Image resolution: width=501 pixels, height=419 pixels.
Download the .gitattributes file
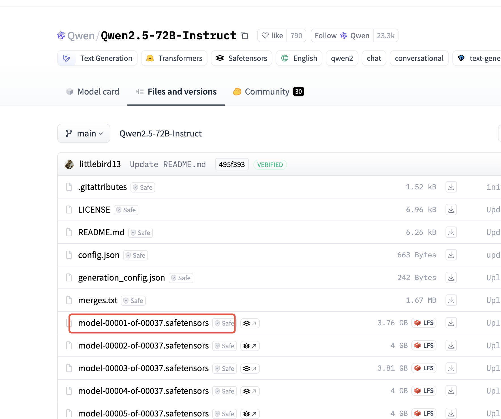click(x=451, y=187)
